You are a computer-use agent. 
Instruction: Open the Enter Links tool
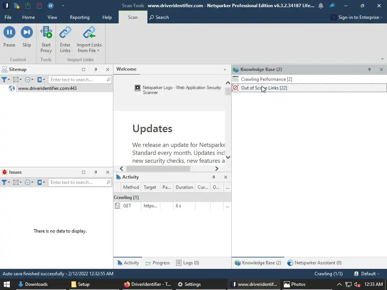[65, 39]
